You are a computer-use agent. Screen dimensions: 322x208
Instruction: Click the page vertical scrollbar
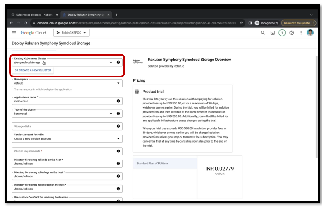point(317,106)
